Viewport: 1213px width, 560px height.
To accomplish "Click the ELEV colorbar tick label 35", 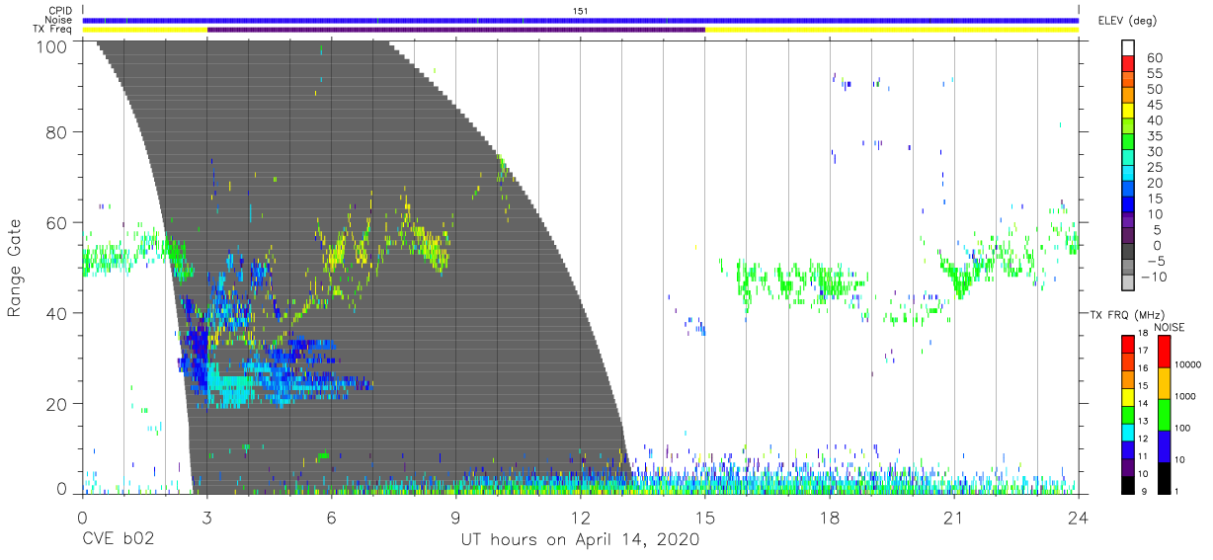I will pyautogui.click(x=1153, y=136).
